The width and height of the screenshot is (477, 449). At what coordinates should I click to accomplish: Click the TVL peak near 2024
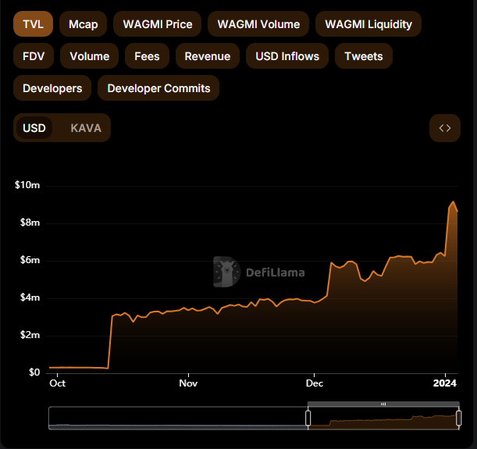pyautogui.click(x=454, y=201)
